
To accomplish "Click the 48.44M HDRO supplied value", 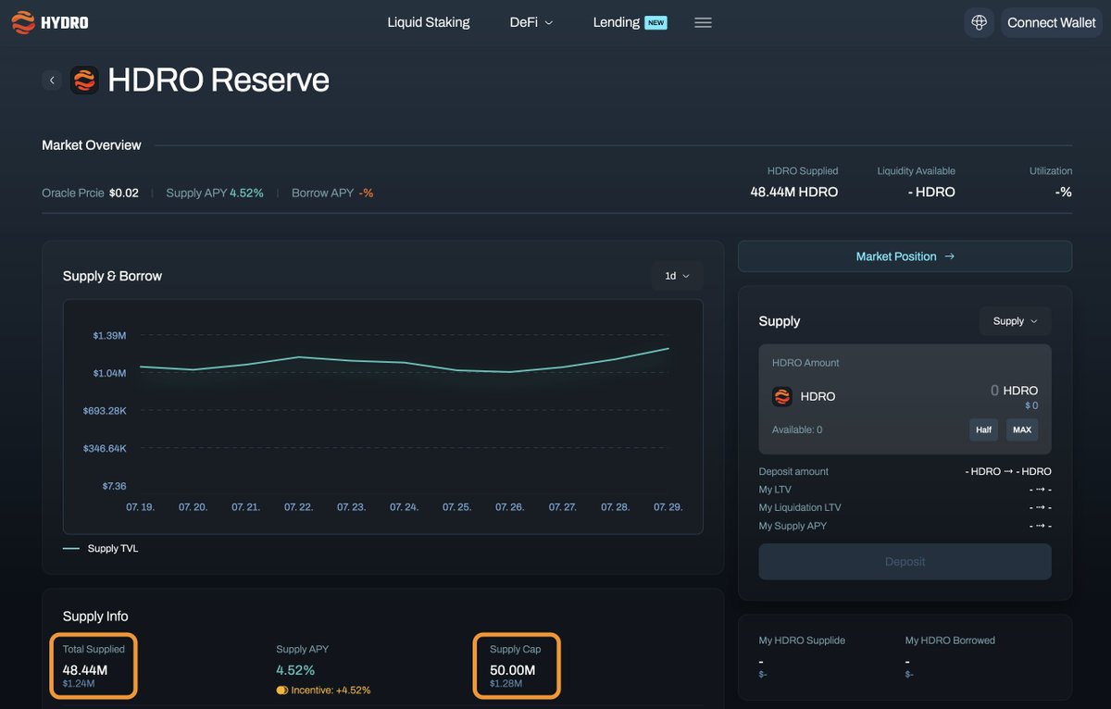I will (x=793, y=193).
